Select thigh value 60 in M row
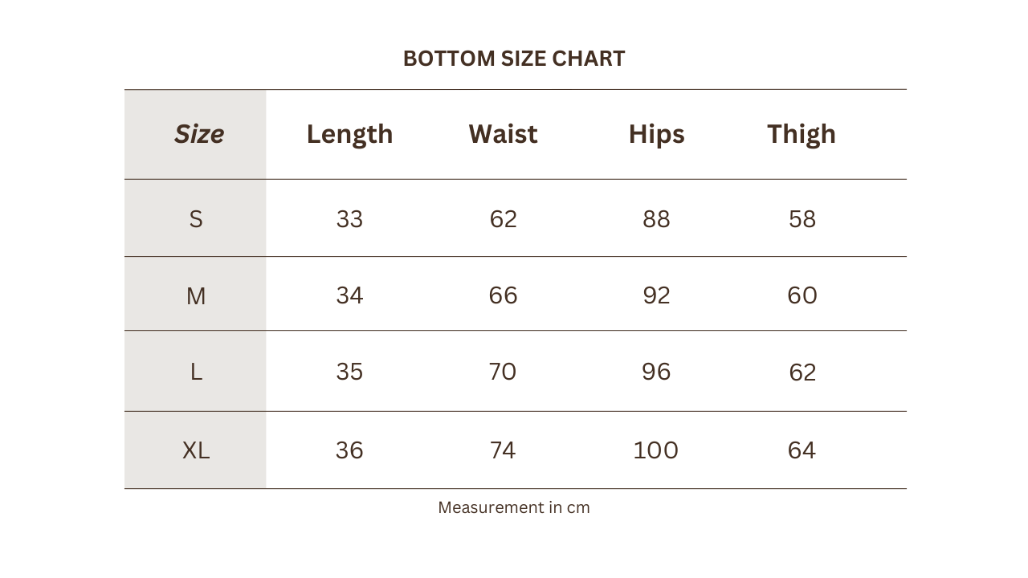 802,295
